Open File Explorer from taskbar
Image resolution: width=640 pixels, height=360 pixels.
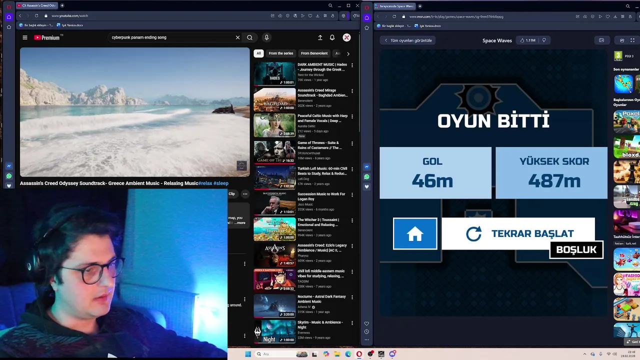coord(337,354)
